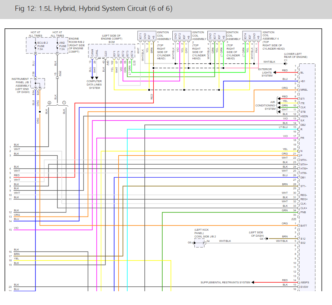This screenshot has height=305, width=332.
Task: Click the ECU-B 2 fuse symbol
Action: [35, 46]
